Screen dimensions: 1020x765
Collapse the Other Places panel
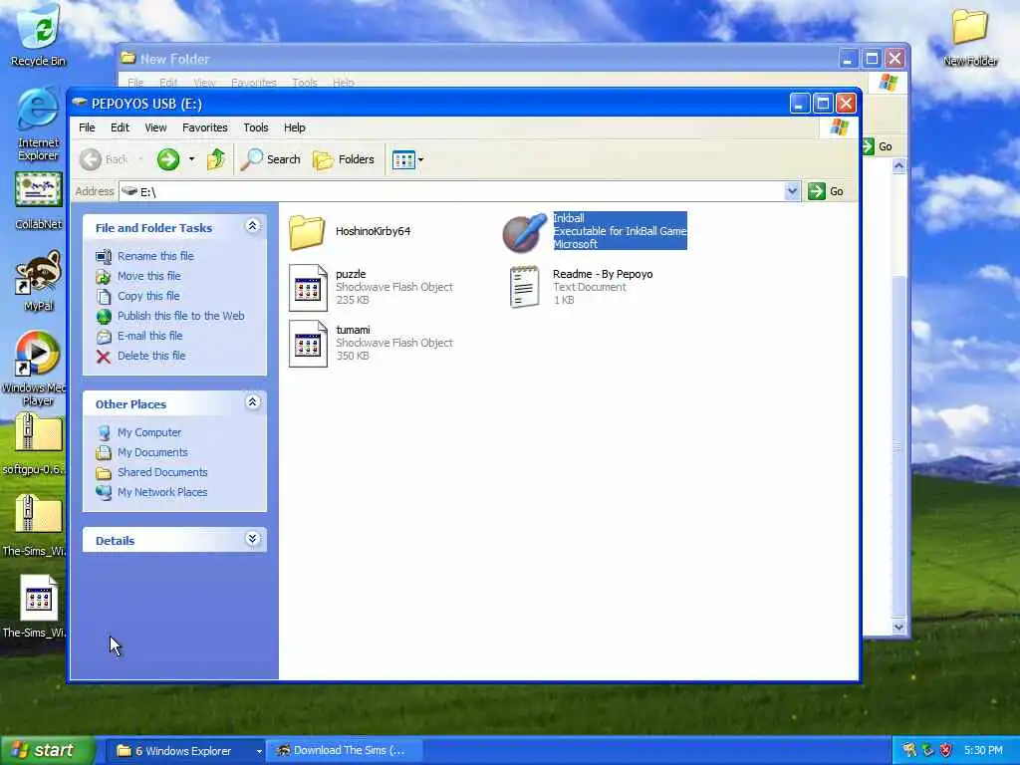coord(252,402)
